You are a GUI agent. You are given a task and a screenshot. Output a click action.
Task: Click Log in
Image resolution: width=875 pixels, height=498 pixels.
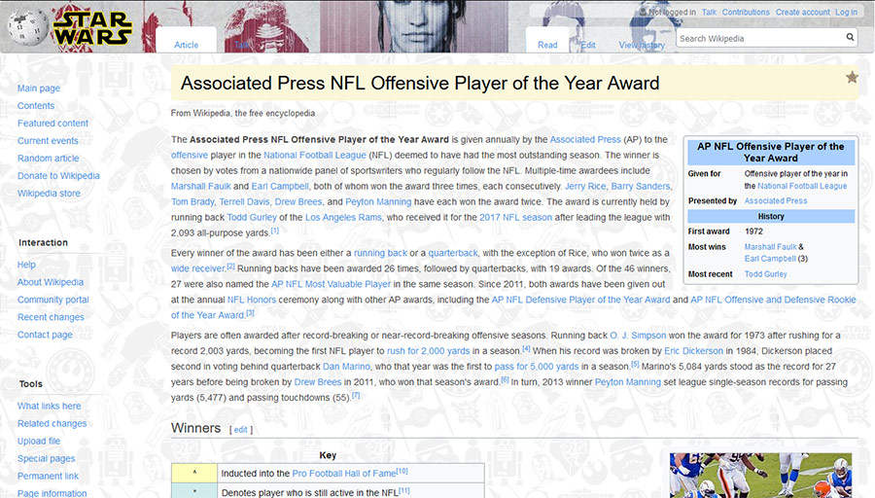[846, 12]
